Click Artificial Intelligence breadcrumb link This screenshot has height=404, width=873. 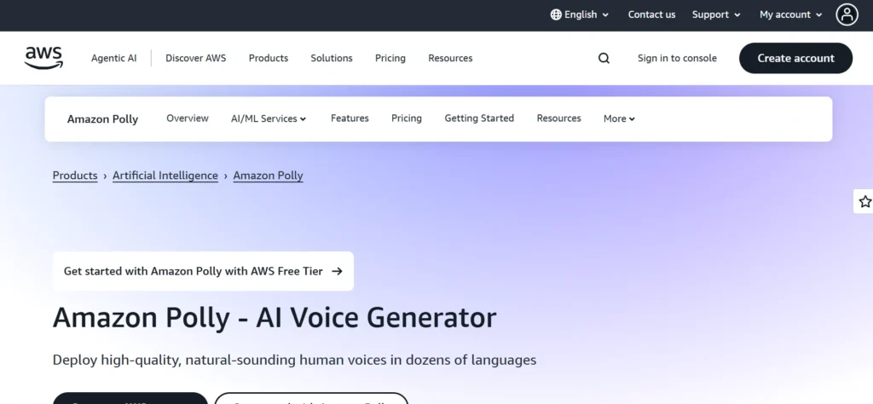tap(165, 176)
